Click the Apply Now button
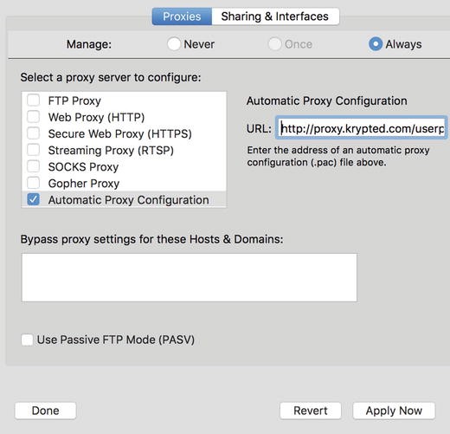The height and width of the screenshot is (434, 450). [x=394, y=411]
